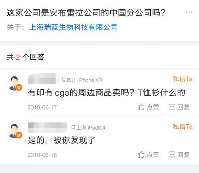The height and width of the screenshot is (173, 199).
Task: Reply to the 是的，被你发现了 answer
Action: coord(179,155)
